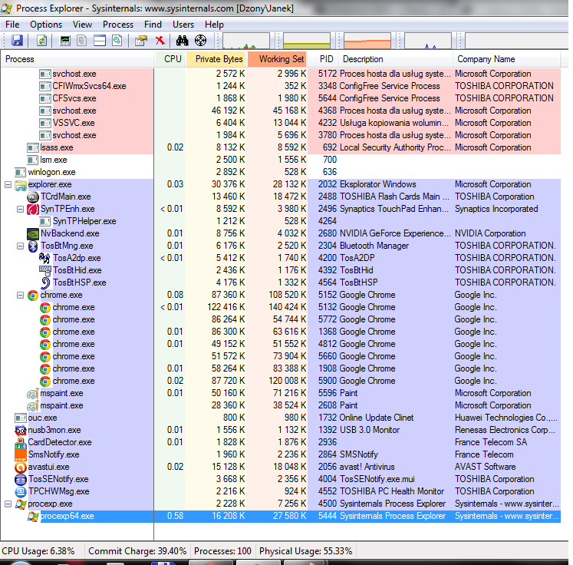Screen dimensions: 573x565
Task: Click the Show Process Tree toolbar icon
Action: tap(82, 40)
